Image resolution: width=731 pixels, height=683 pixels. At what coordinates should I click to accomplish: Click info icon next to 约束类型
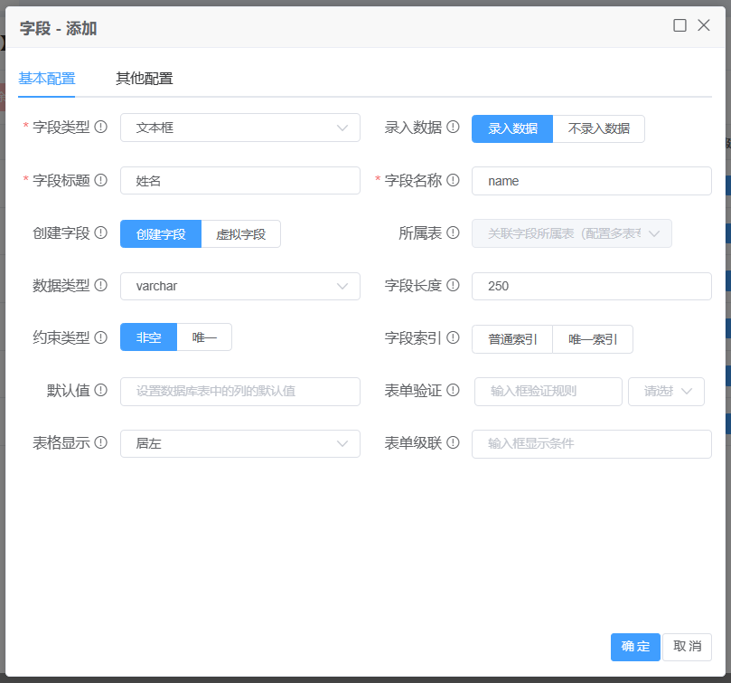[101, 338]
